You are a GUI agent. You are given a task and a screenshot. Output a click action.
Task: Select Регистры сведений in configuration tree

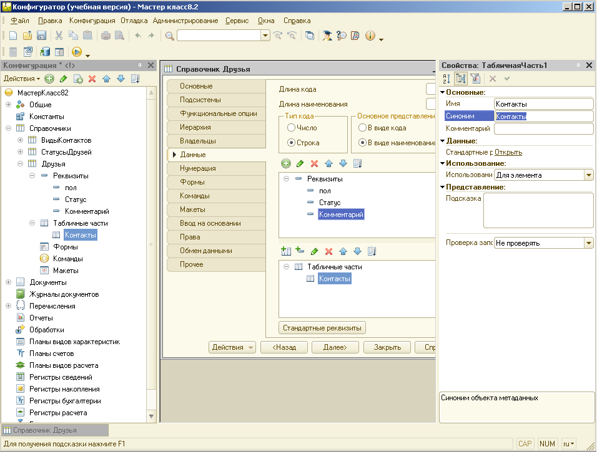(61, 377)
